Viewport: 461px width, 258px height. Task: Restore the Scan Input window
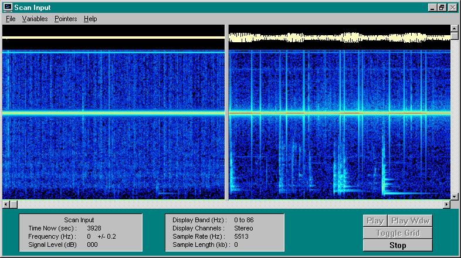[442, 8]
